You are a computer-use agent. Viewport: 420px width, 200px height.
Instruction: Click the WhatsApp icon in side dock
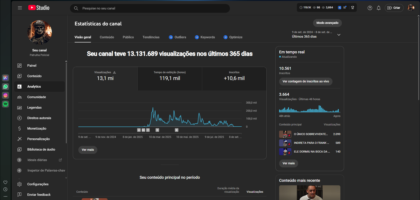tap(6, 87)
